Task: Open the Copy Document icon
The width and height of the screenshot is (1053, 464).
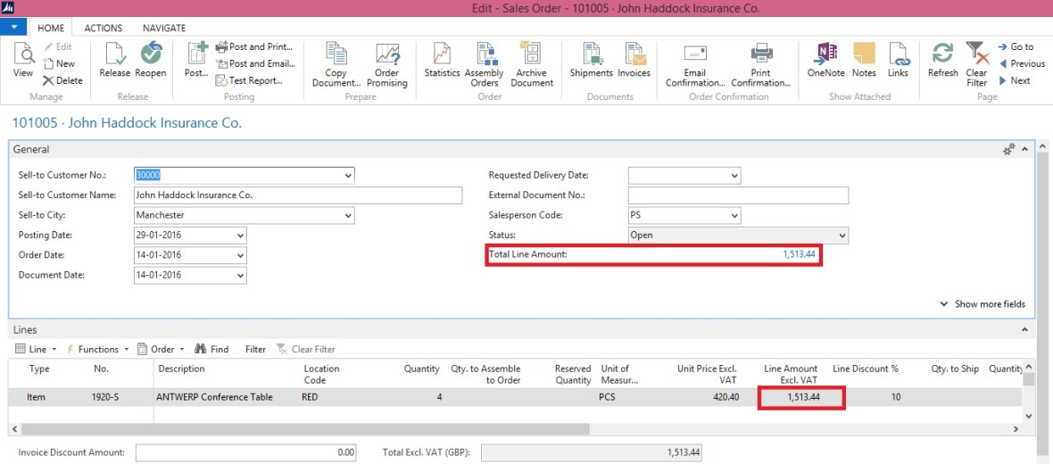Action: tap(336, 55)
